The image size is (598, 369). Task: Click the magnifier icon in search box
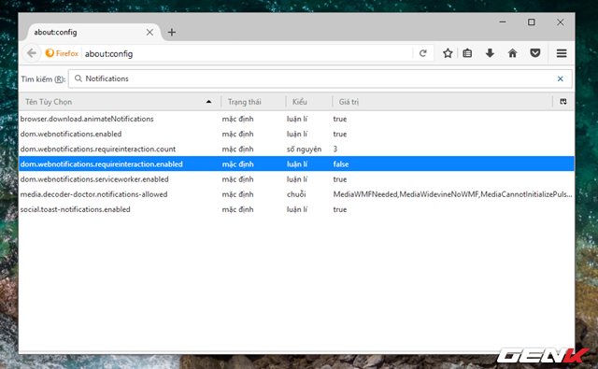pos(78,78)
